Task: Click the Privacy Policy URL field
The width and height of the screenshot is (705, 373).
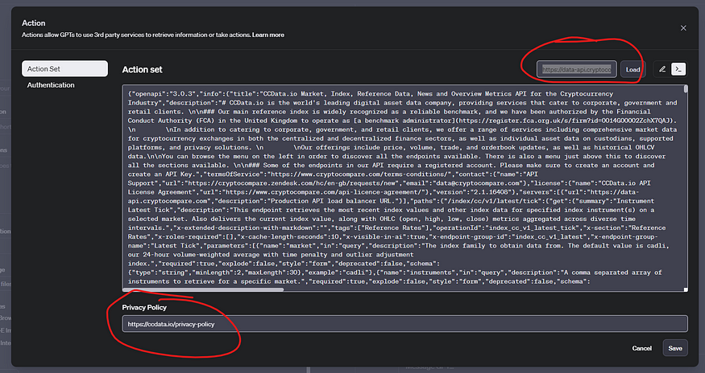Action: (404, 324)
